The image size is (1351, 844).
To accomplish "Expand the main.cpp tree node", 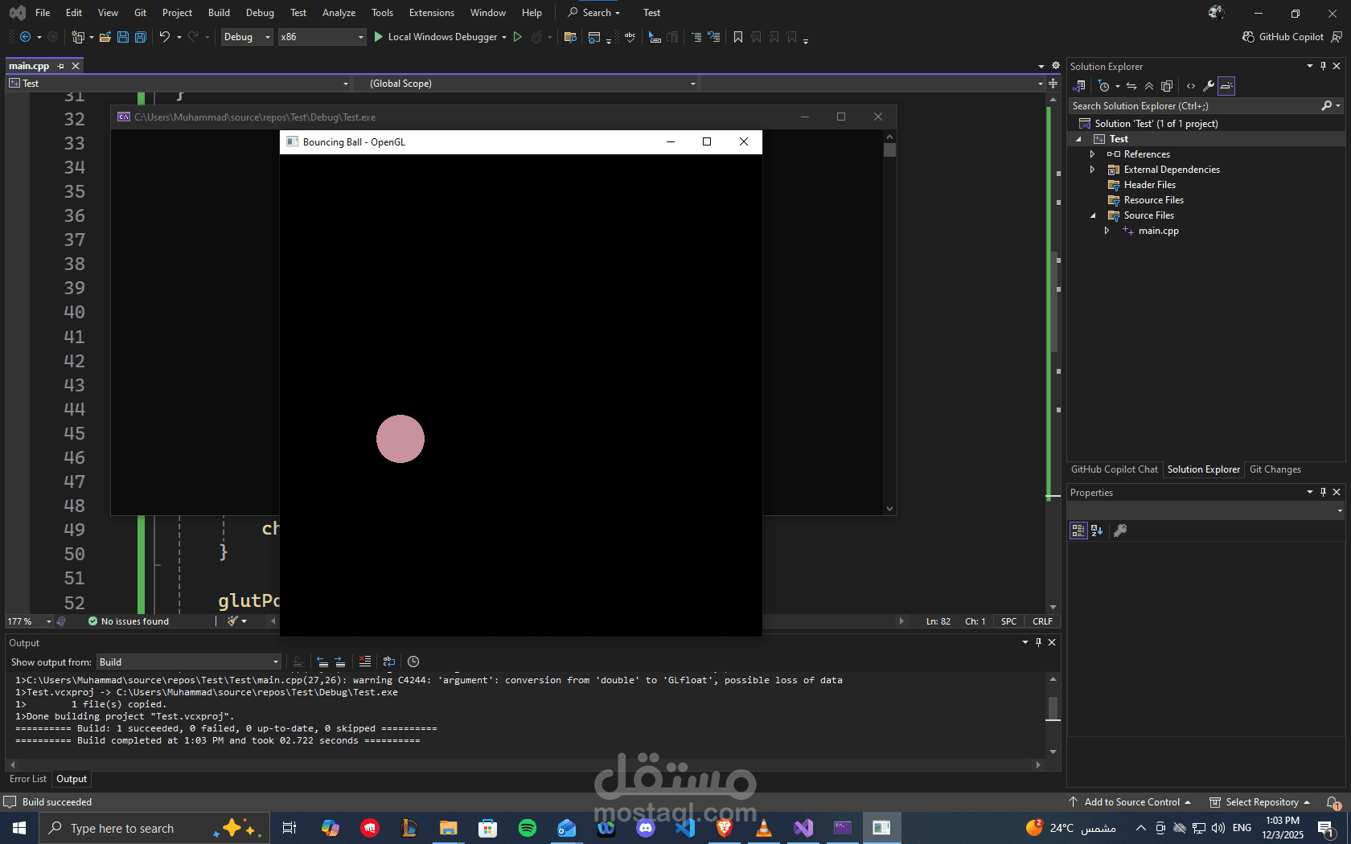I will click(x=1107, y=231).
